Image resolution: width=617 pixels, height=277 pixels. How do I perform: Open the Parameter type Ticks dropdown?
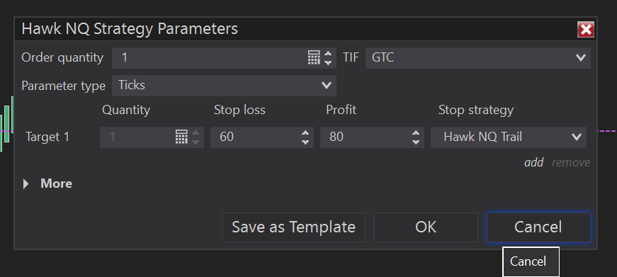[224, 86]
